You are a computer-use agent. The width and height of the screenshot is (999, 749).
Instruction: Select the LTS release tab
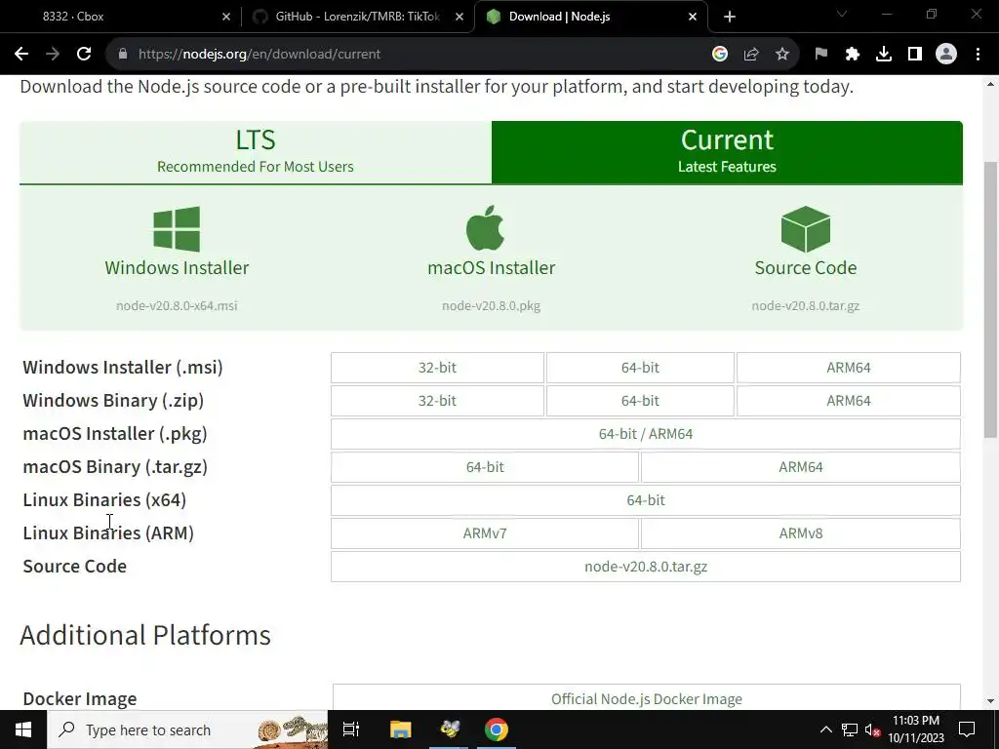(x=256, y=152)
